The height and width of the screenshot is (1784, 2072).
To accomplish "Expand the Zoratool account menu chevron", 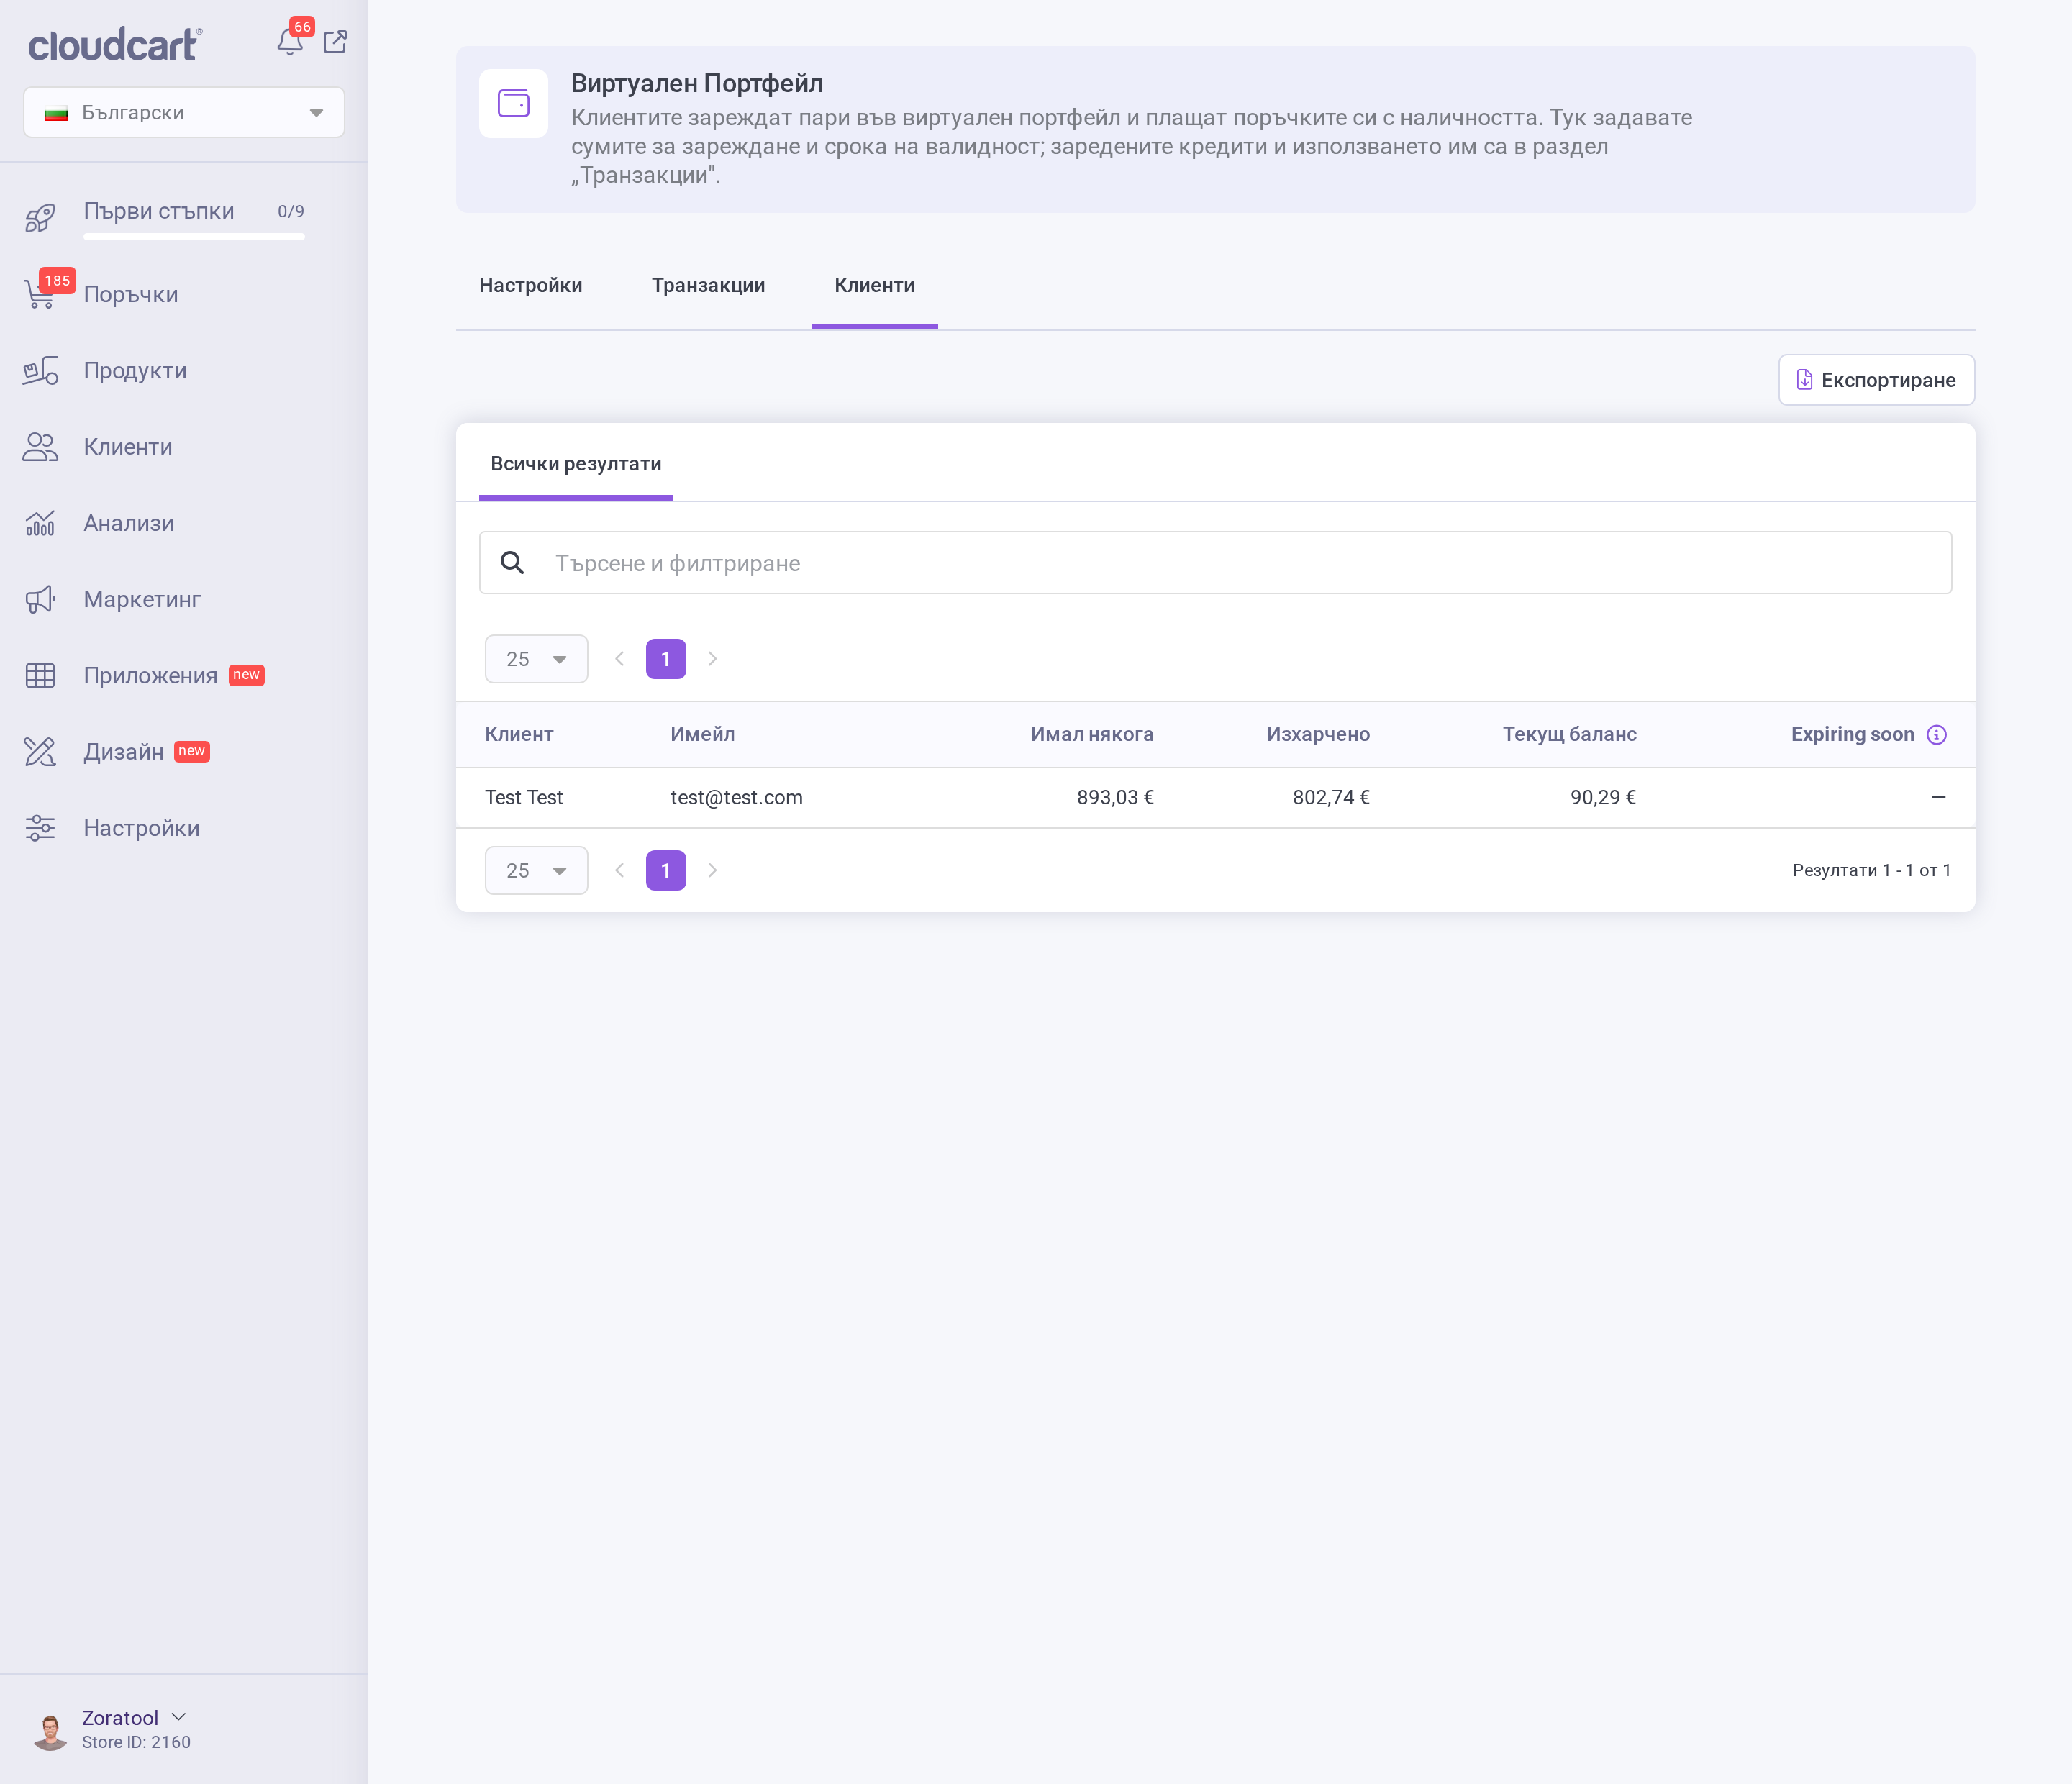I will [179, 1717].
